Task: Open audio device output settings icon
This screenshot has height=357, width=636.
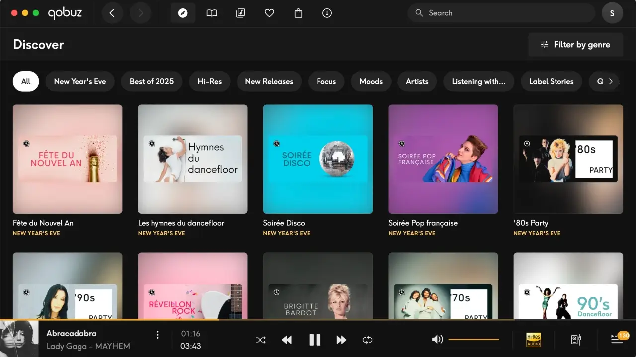Action: point(575,340)
